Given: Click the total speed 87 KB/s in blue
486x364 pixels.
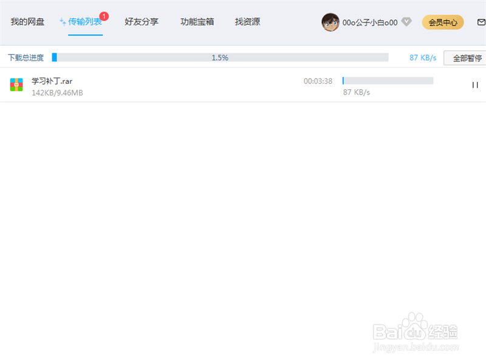Looking at the screenshot, I should tap(423, 58).
